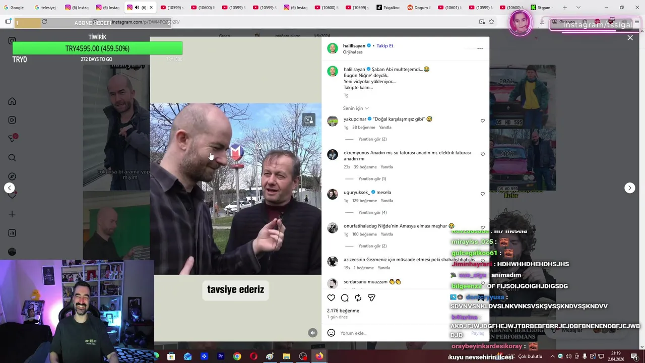
Task: Open browser downloads icon
Action: (x=542, y=22)
